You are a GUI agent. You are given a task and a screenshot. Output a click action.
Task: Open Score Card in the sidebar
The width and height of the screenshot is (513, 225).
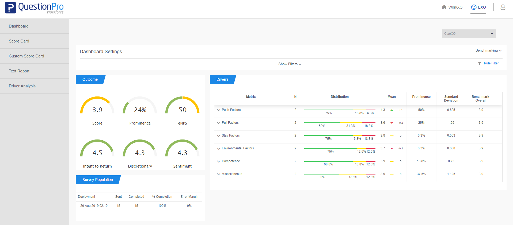tap(19, 41)
